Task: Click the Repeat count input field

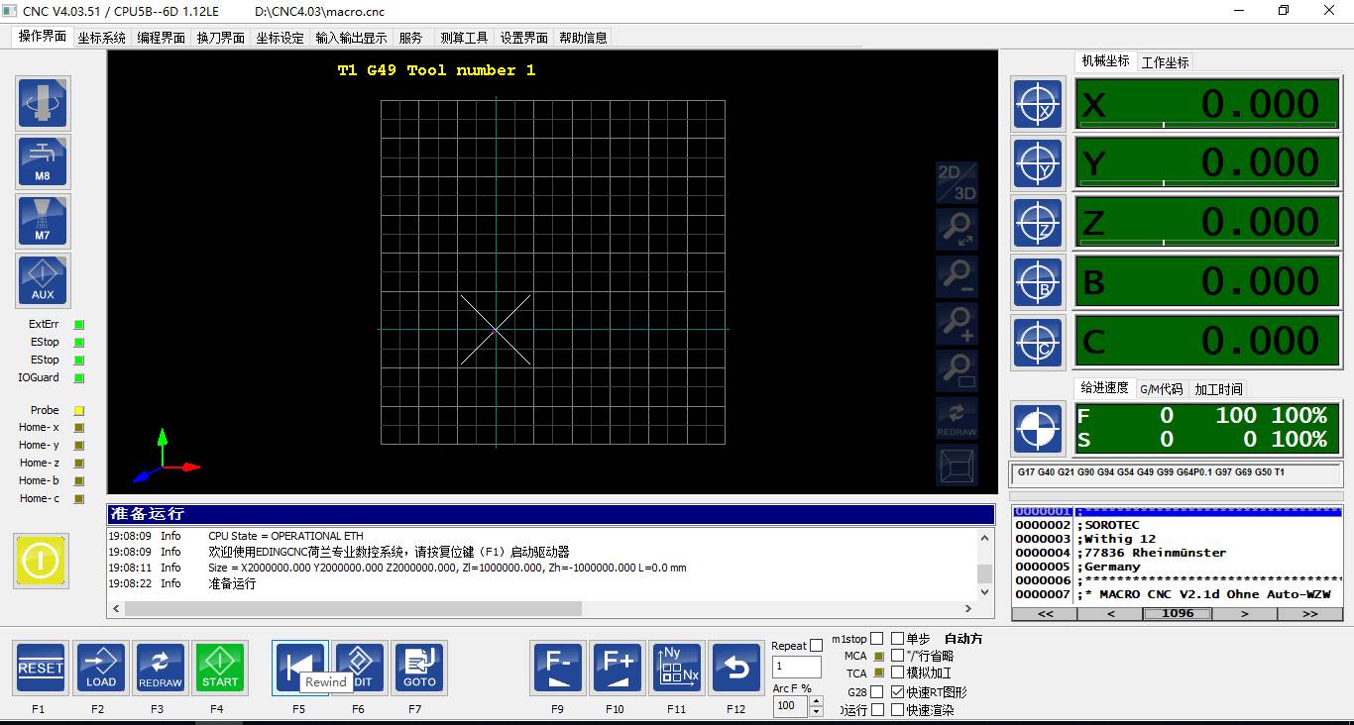Action: pos(796,667)
